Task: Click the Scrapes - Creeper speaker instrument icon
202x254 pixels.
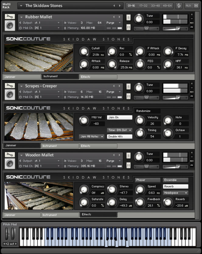Action: click(x=10, y=95)
